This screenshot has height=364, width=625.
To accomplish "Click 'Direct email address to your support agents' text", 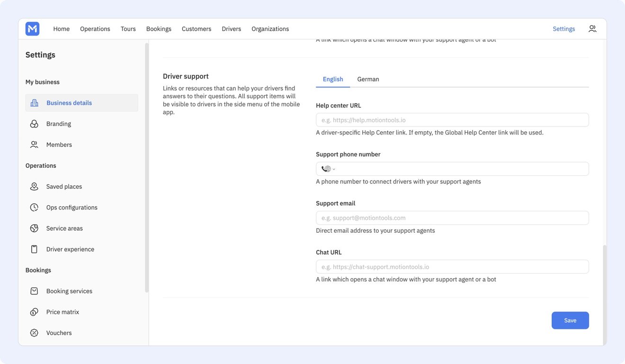I will [x=375, y=231].
